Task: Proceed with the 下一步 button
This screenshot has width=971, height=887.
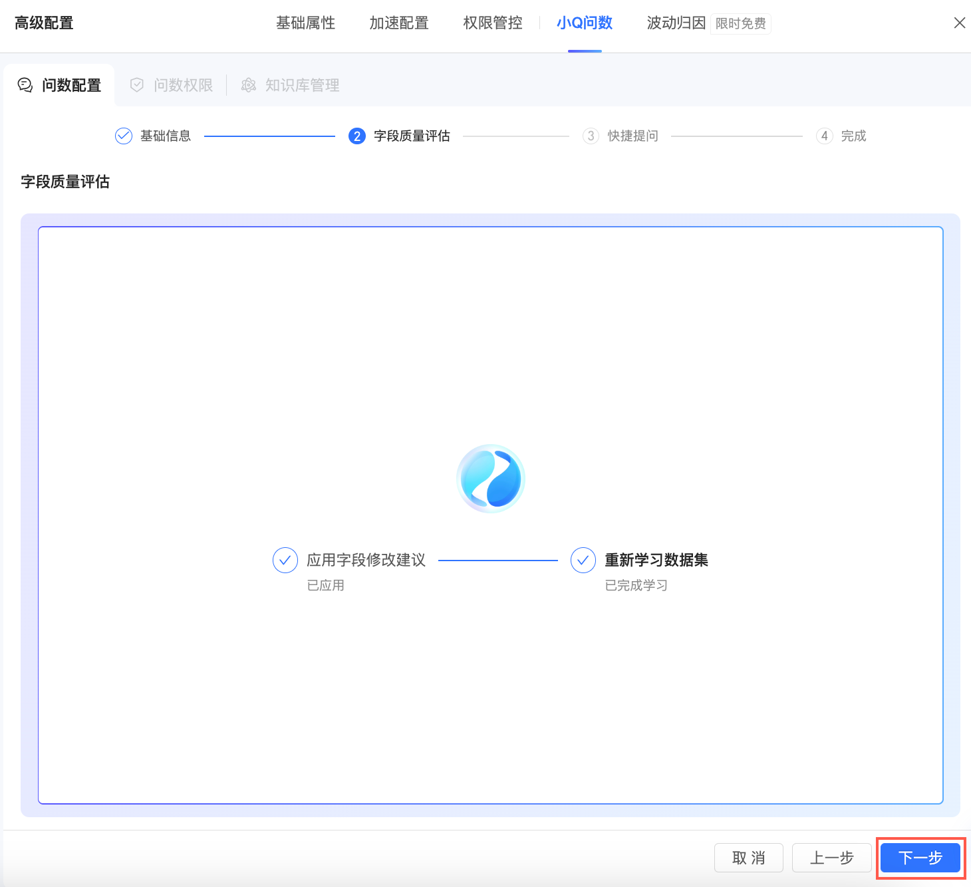Action: pos(920,858)
